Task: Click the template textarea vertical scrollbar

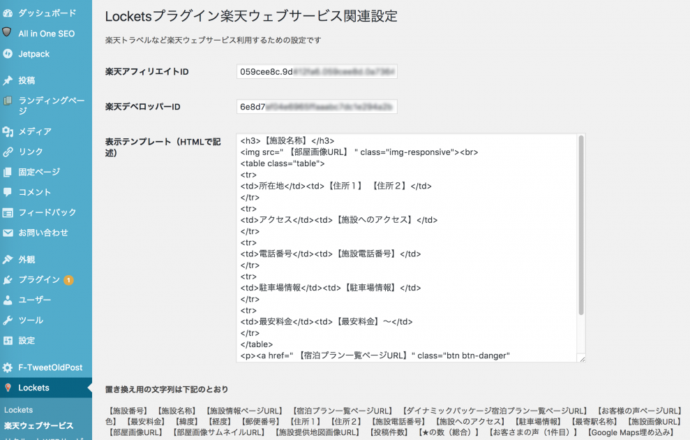Action: 581,225
